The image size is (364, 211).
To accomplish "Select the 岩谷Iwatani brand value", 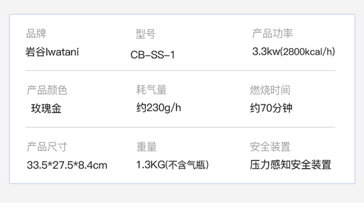I will point(52,52).
